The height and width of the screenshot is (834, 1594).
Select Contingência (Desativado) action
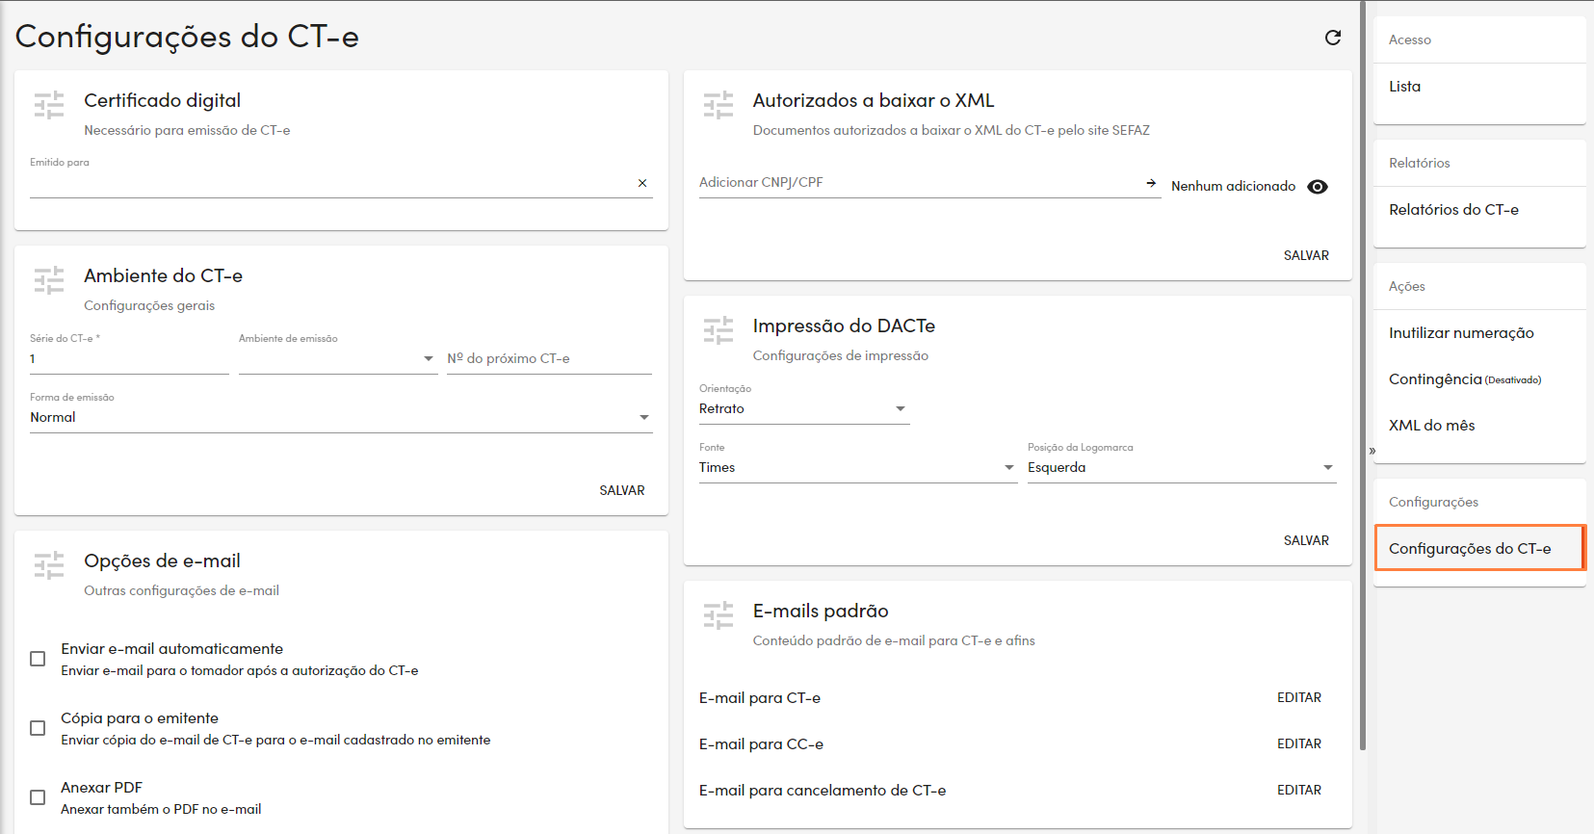click(x=1479, y=379)
